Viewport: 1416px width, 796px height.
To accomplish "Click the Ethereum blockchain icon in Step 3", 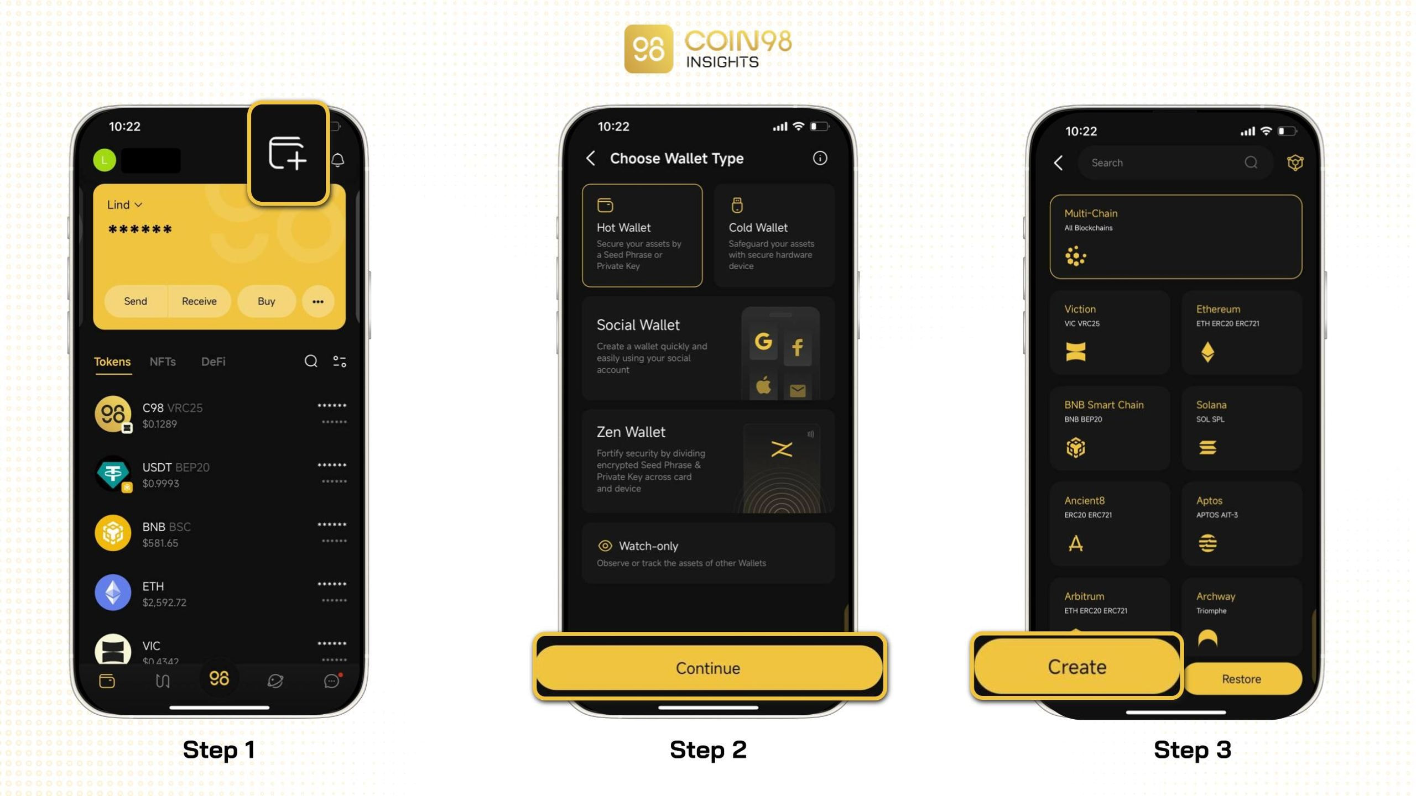I will [1208, 352].
